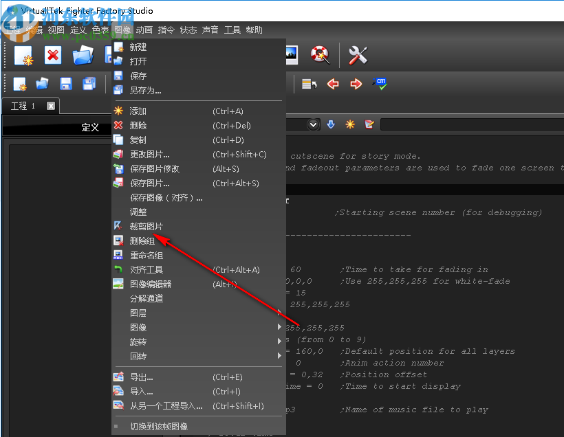Choose 调整 menu entry

199,212
